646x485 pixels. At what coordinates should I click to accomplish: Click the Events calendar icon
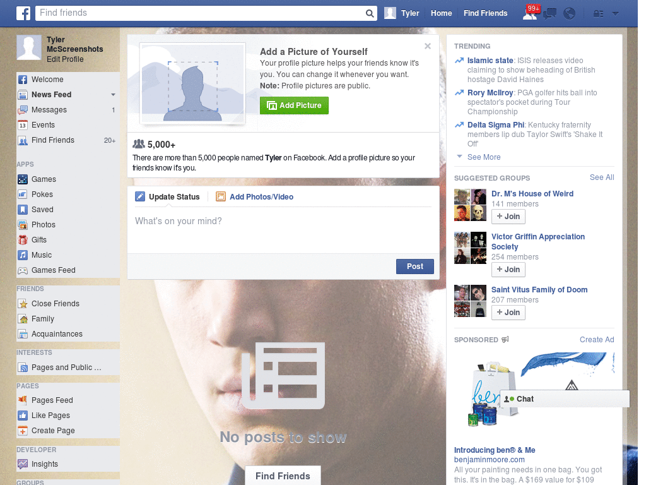(x=23, y=125)
